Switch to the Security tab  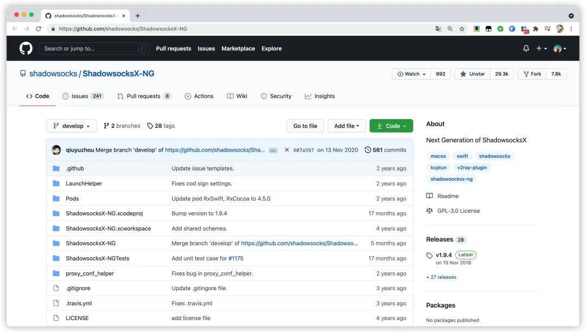click(x=276, y=96)
